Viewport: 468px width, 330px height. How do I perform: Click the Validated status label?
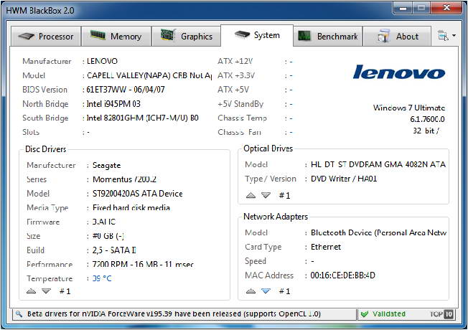[x=388, y=314]
